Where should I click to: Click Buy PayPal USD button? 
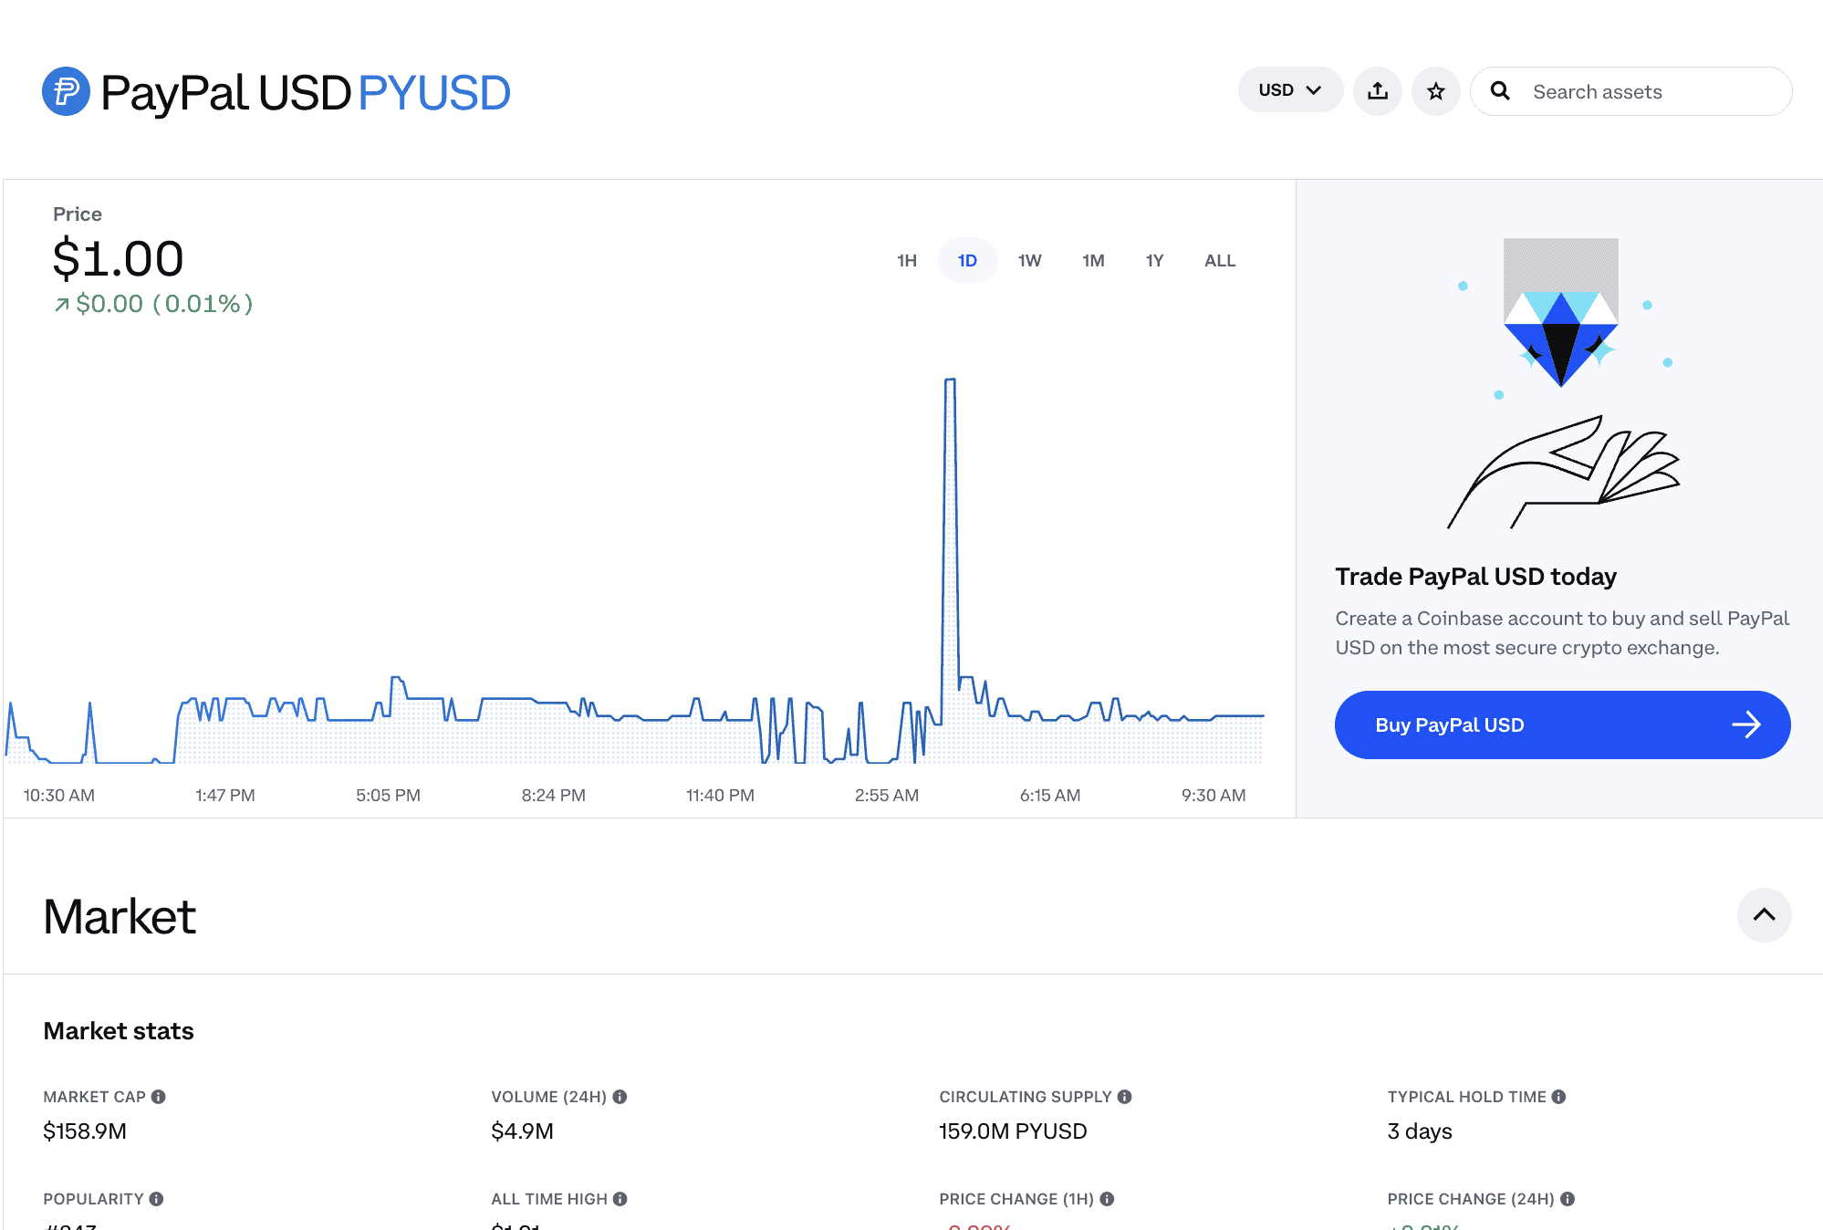coord(1561,724)
